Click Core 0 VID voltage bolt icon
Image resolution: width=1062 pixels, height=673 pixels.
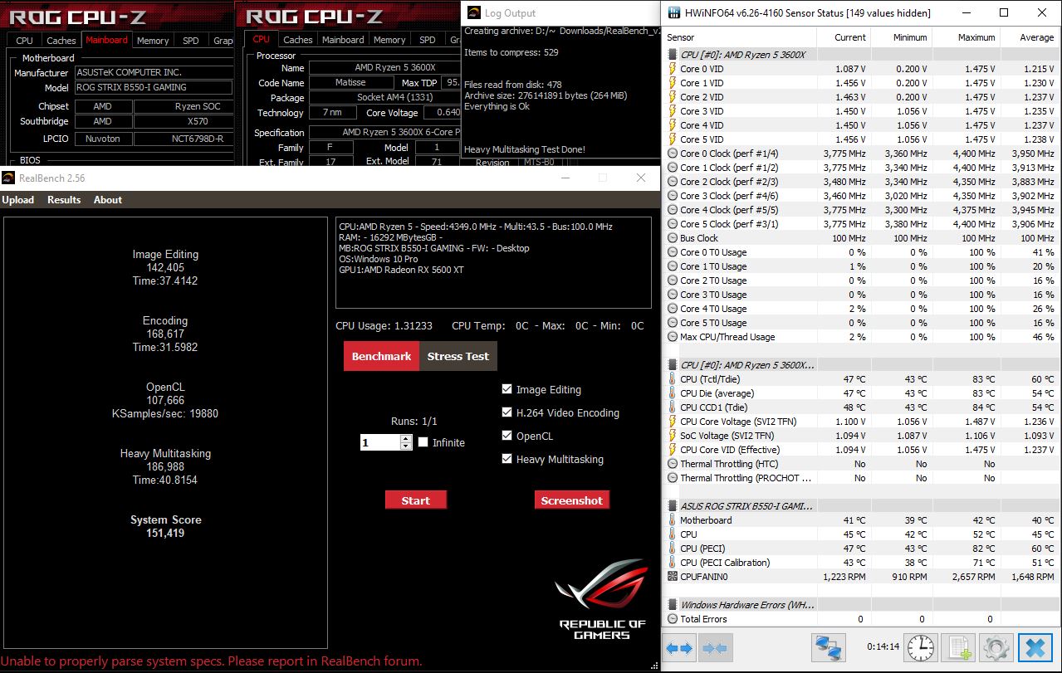tap(673, 69)
